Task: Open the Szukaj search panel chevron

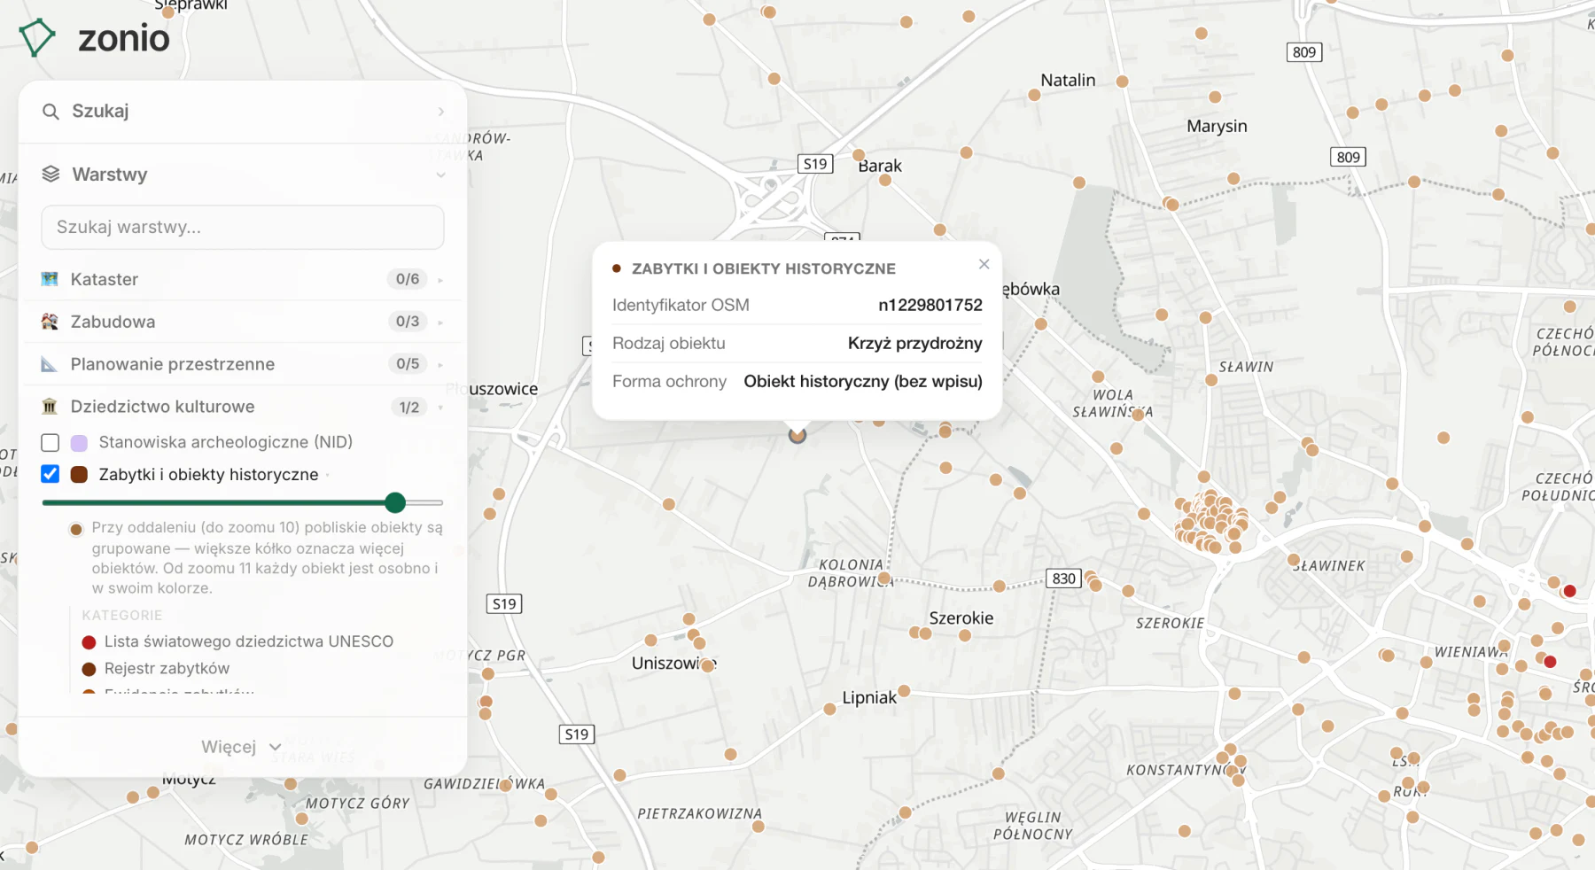Action: [440, 112]
